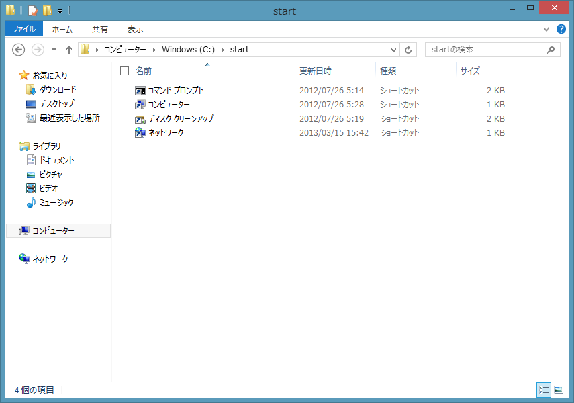The width and height of the screenshot is (574, 403).
Task: Click the ビデオ film strip icon
Action: coord(31,188)
